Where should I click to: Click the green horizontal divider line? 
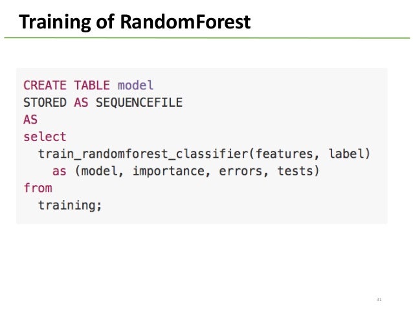207,38
